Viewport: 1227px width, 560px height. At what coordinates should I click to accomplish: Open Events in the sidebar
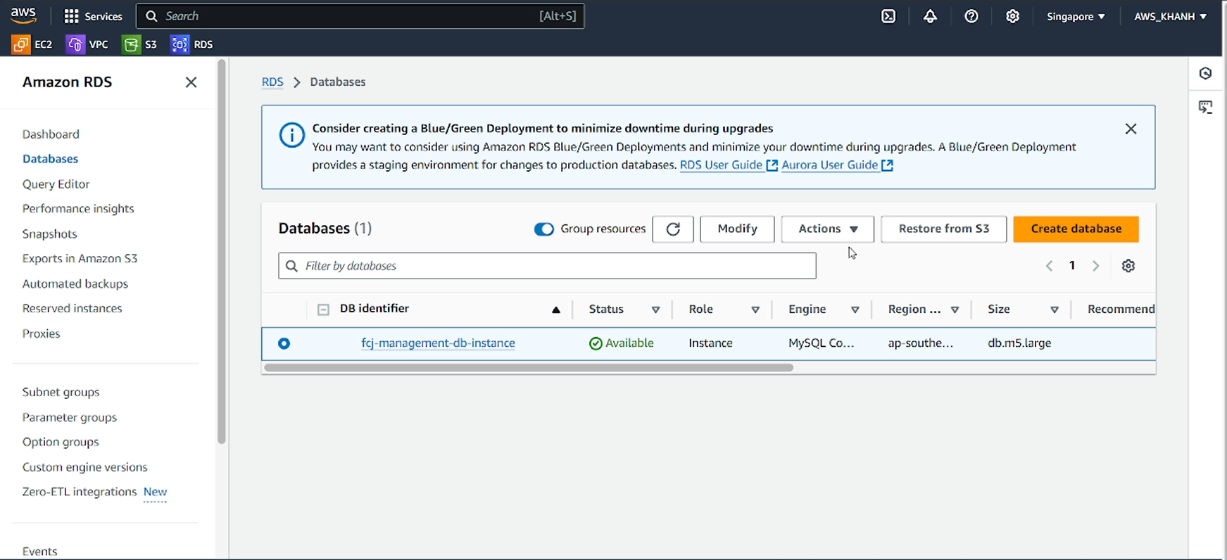click(39, 552)
